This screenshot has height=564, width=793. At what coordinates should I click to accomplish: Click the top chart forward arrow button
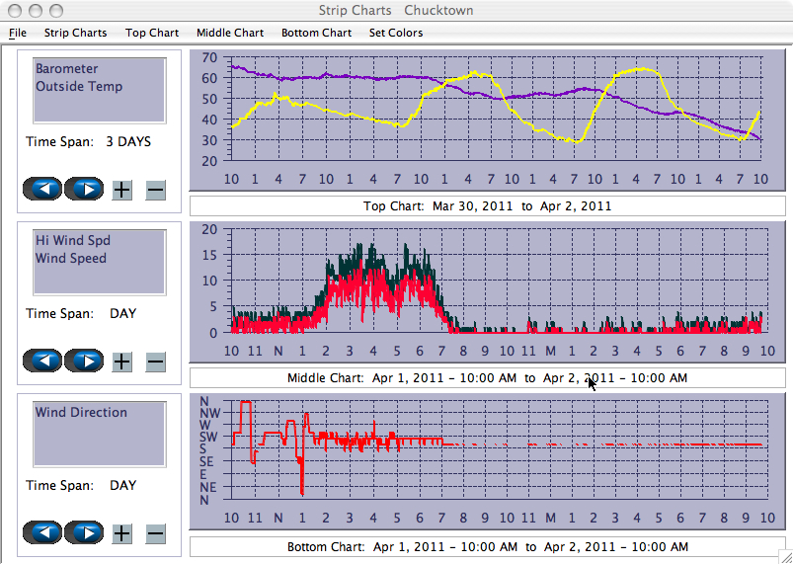pos(85,190)
